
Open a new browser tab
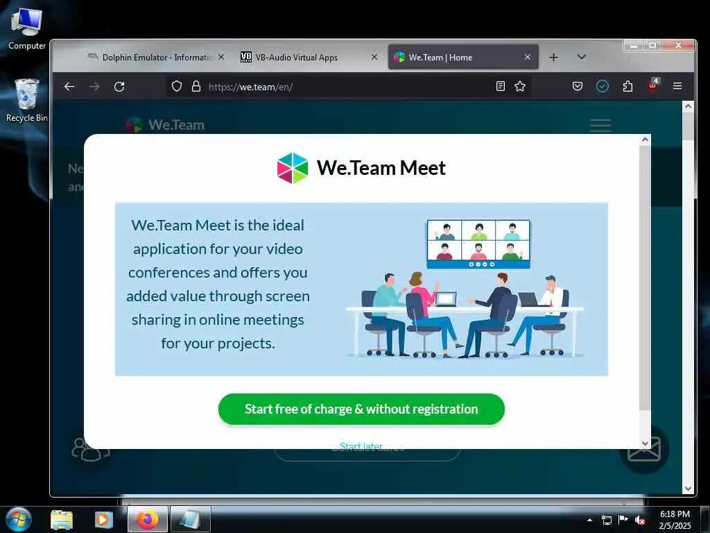point(553,57)
